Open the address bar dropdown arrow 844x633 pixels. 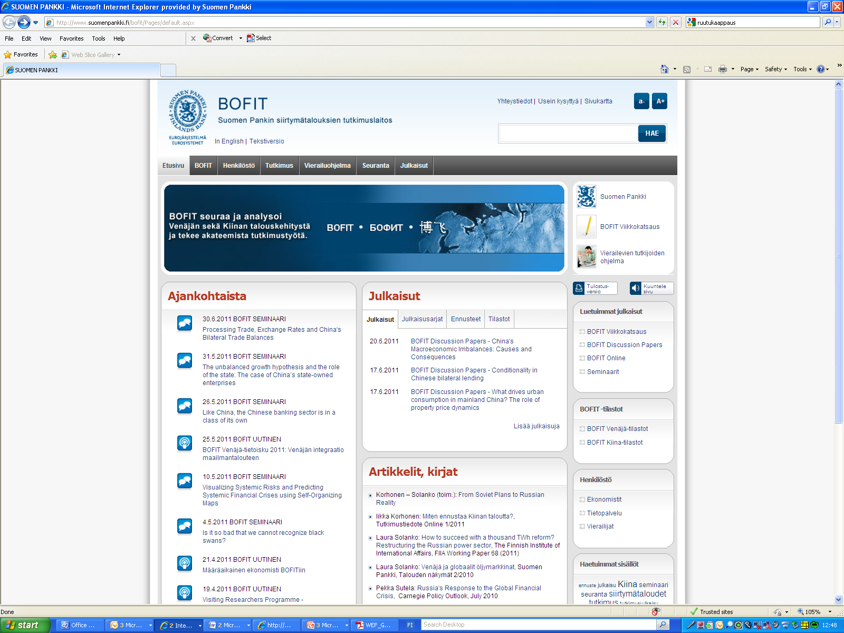tap(649, 22)
